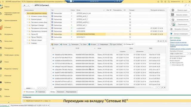Open the Услуги sidebar section
Screen dimensions: 191x107
pos(7,62)
